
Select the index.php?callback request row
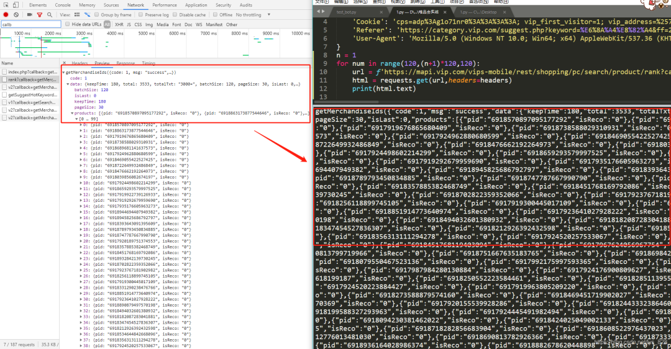coord(30,72)
